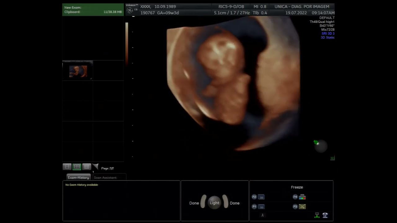Click the MI 0.8 reading
Viewport: 397px width, 223px height.
260,7
